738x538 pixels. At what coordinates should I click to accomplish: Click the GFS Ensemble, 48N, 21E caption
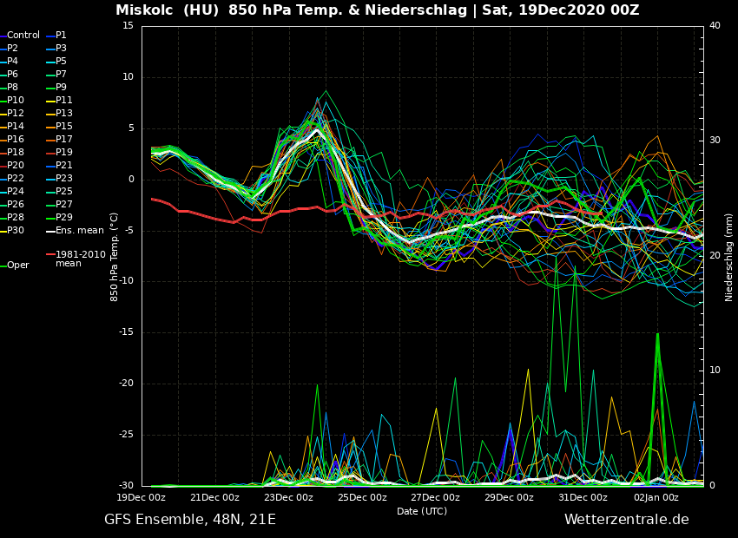(190, 520)
